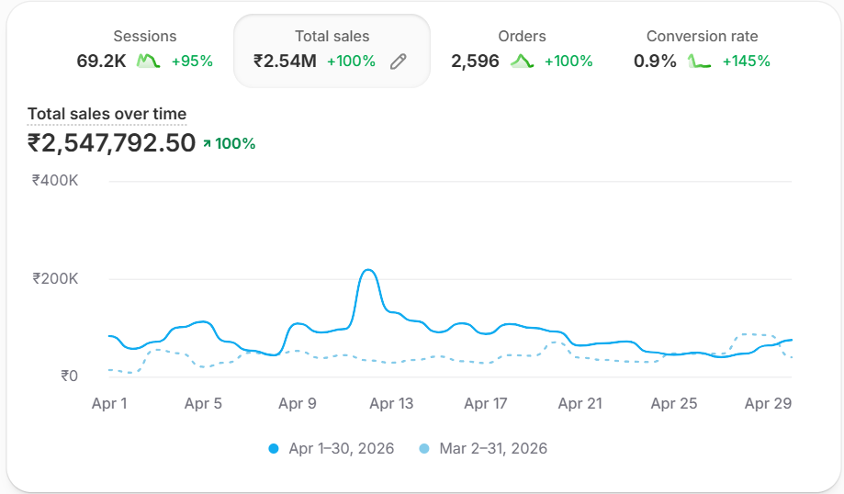Click the Apr 21 x-axis label
This screenshot has width=844, height=494.
point(580,404)
